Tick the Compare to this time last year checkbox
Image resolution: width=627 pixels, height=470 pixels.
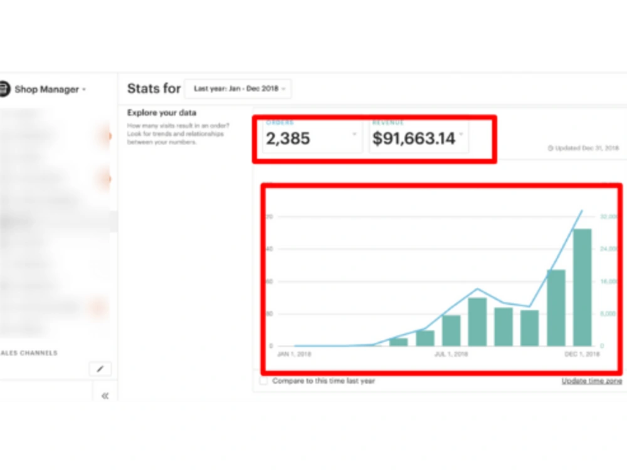264,381
